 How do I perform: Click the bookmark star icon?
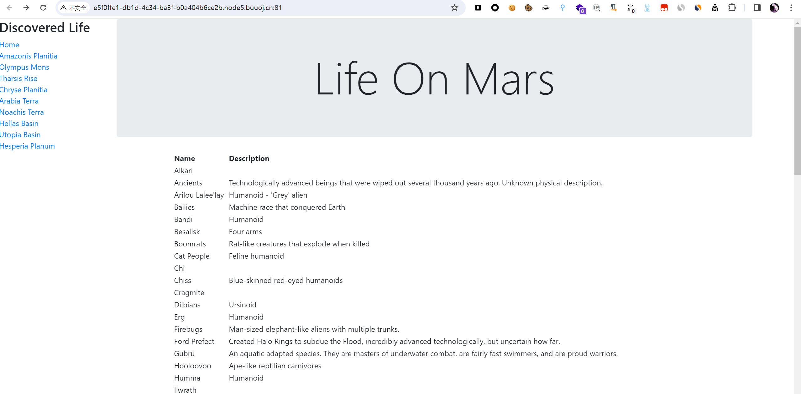[x=454, y=8]
